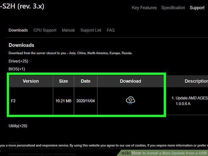
Task: Click the S2H (rev. 3.x) product title
Action: (x=22, y=6)
